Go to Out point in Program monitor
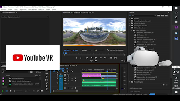This screenshot has width=180, height=101. click(x=105, y=58)
